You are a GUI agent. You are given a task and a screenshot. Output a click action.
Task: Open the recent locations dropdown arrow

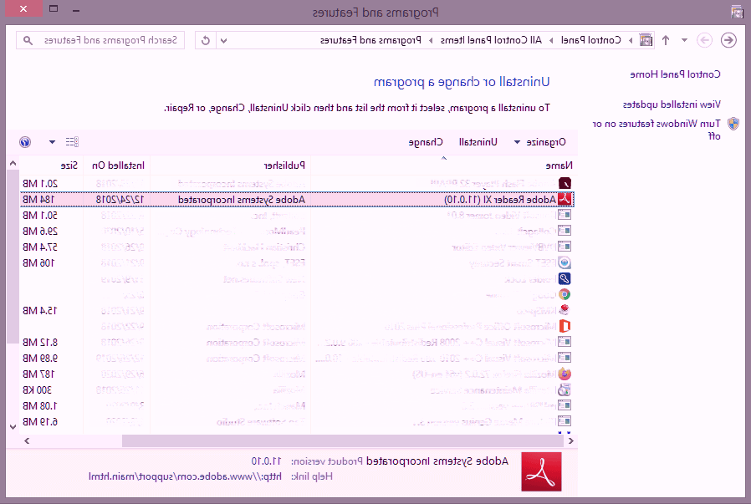coord(684,40)
